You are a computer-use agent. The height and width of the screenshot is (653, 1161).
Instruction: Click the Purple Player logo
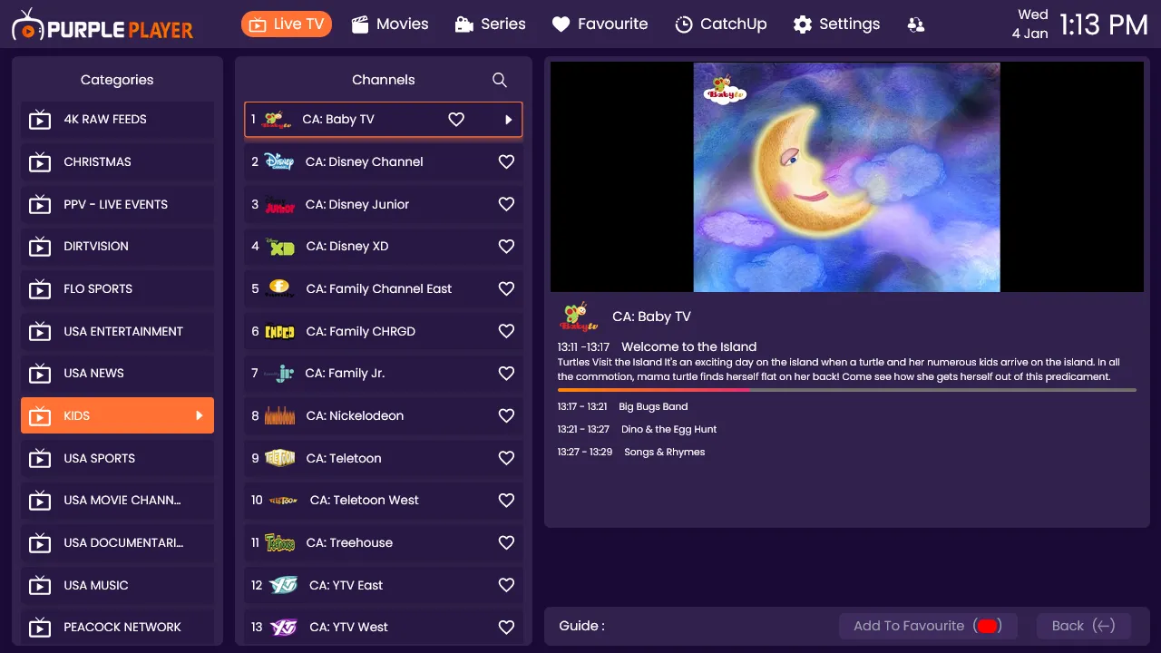pyautogui.click(x=102, y=24)
